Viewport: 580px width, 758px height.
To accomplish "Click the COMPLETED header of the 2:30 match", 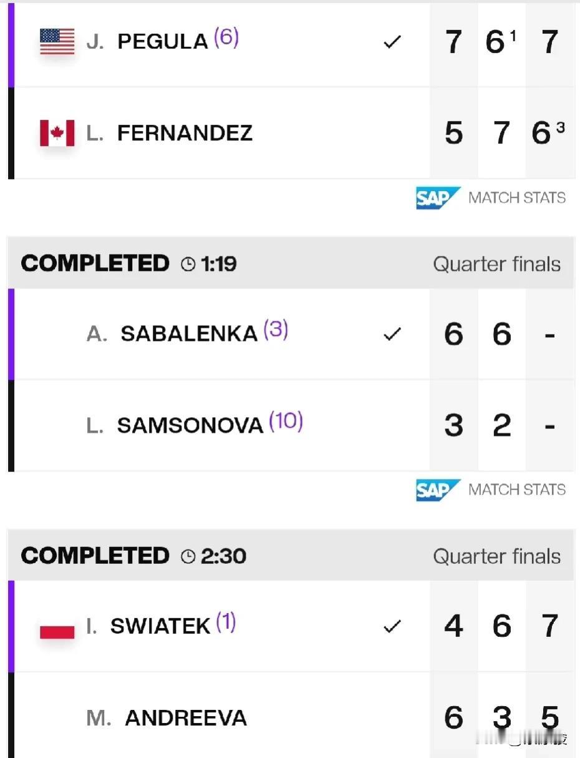I will [95, 556].
